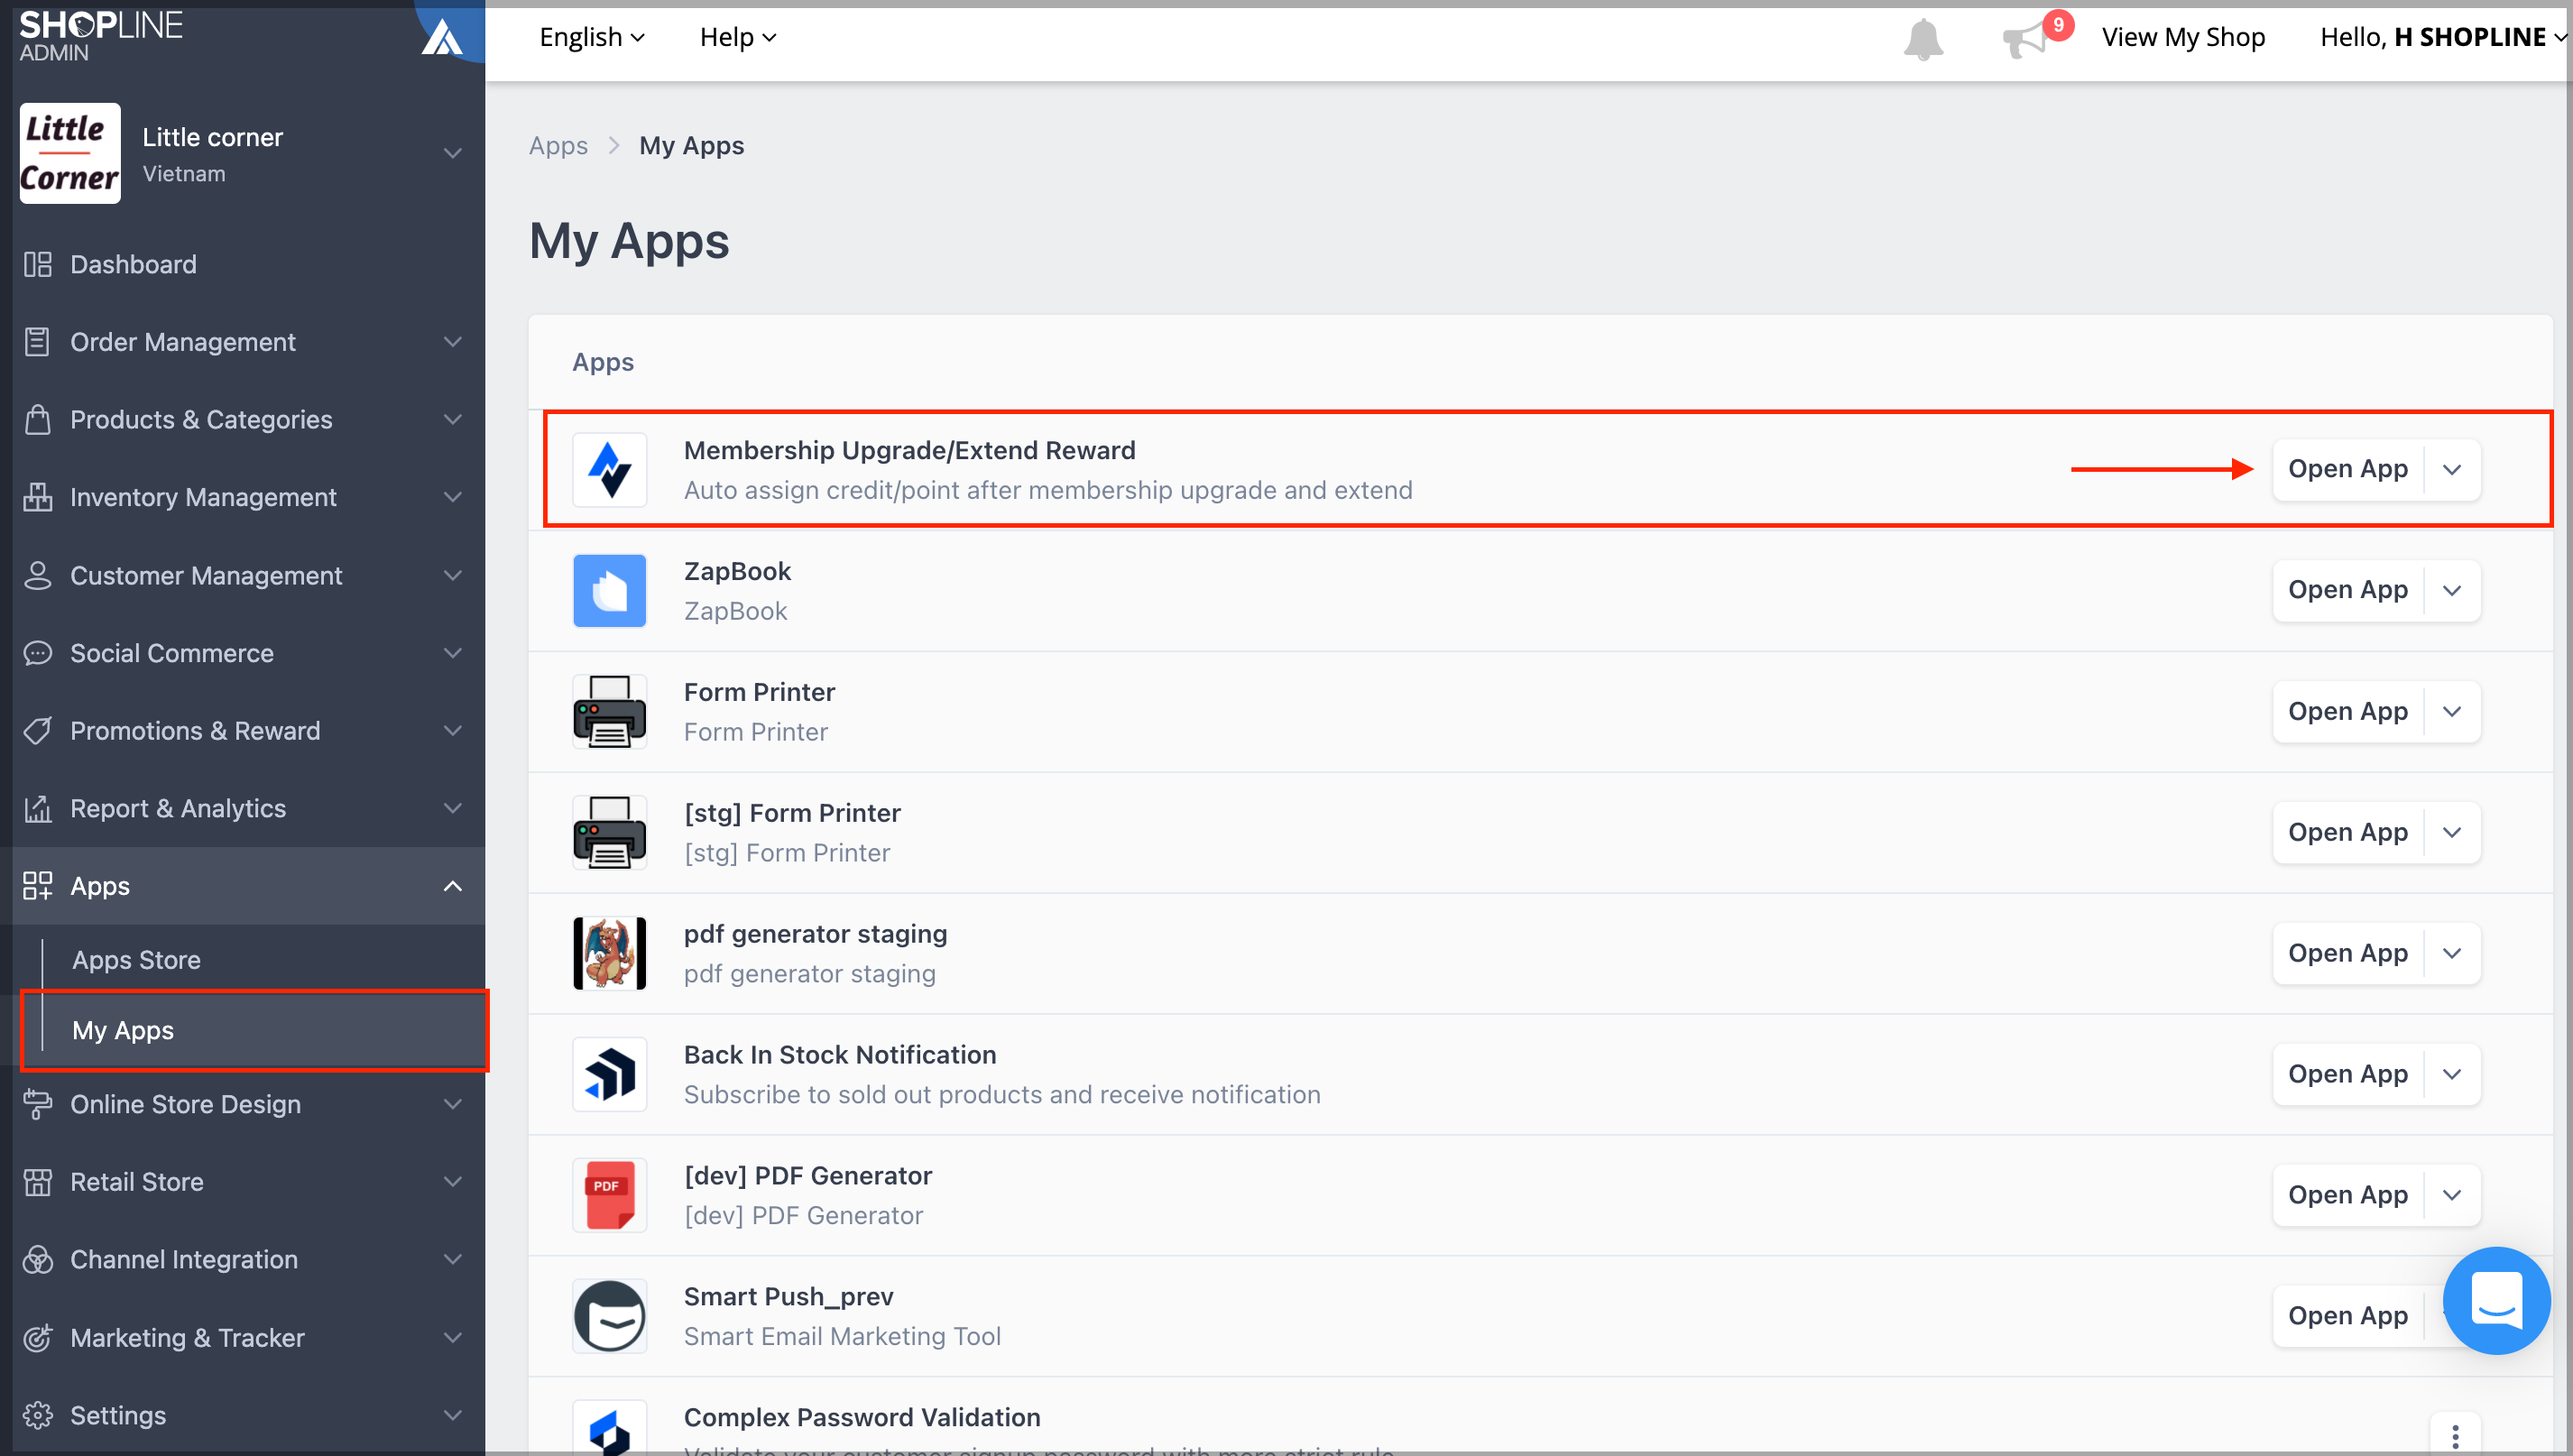Click the notification bell icon
This screenshot has width=2573, height=1456.
click(x=1922, y=39)
